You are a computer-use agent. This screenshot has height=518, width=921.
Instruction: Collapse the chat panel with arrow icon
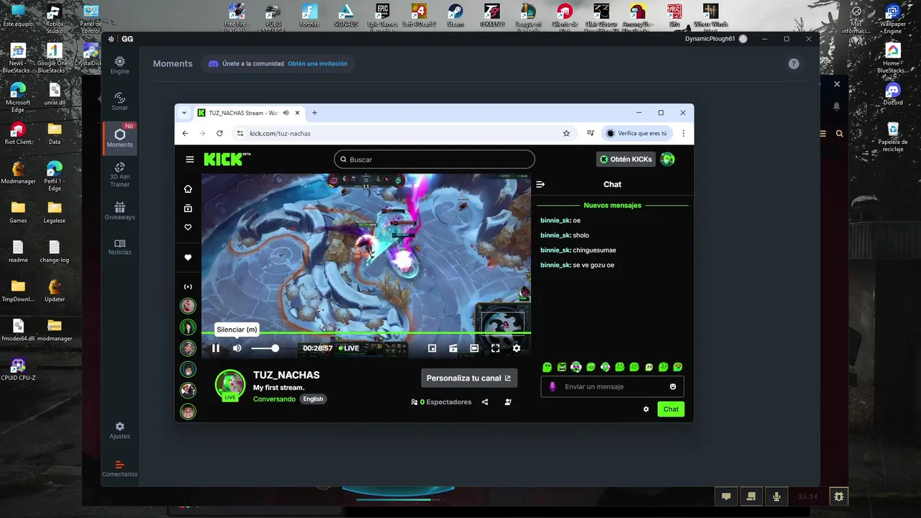pyautogui.click(x=540, y=184)
